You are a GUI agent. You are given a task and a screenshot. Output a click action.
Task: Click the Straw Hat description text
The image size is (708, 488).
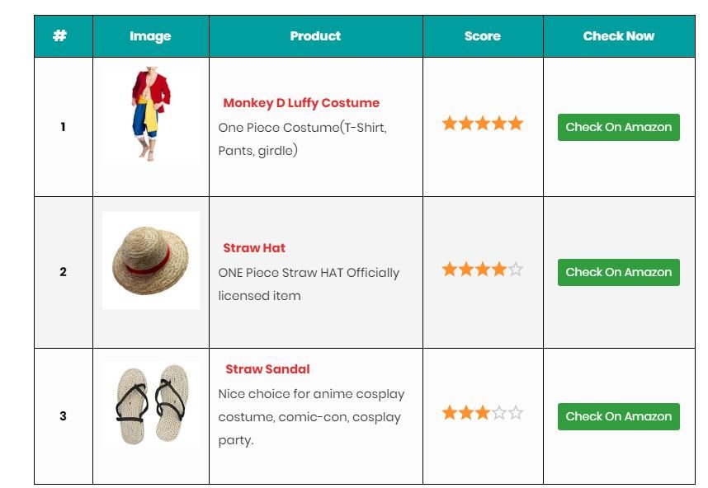tap(309, 284)
